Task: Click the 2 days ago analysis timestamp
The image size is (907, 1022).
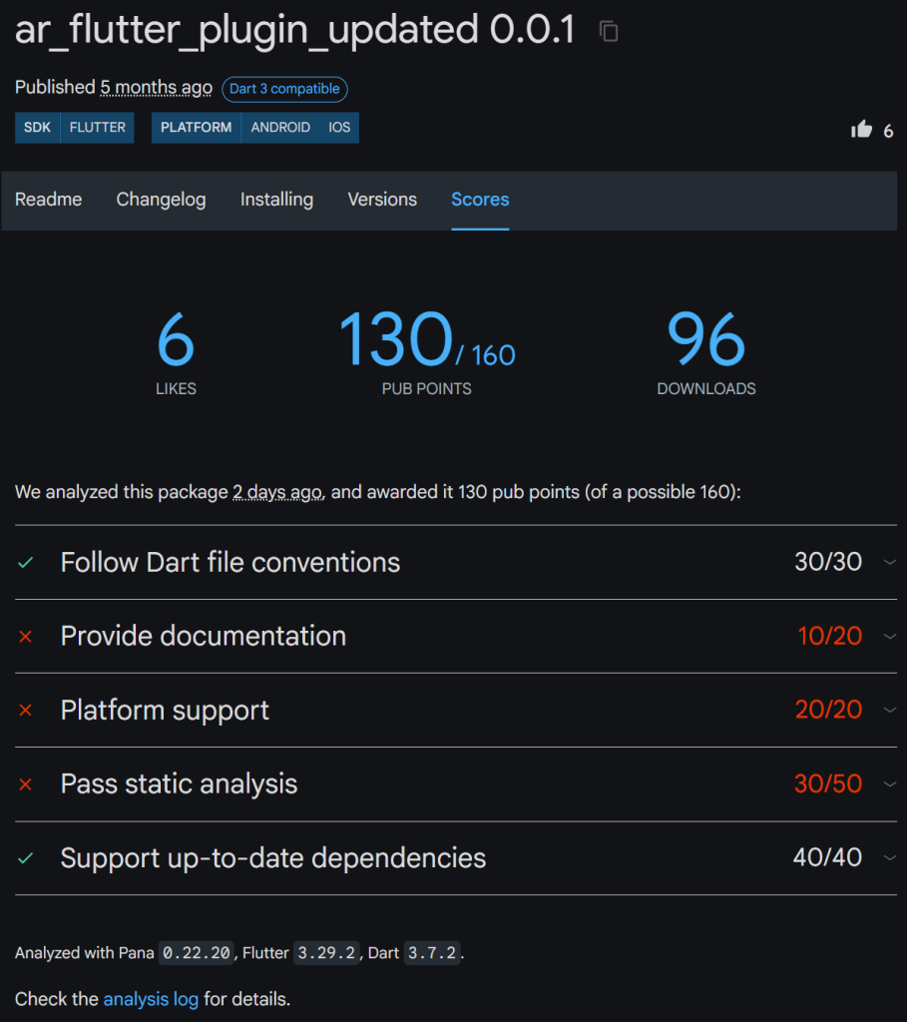Action: 277,492
